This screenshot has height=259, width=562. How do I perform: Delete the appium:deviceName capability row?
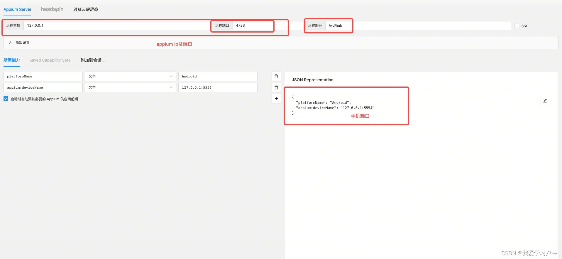(x=276, y=87)
